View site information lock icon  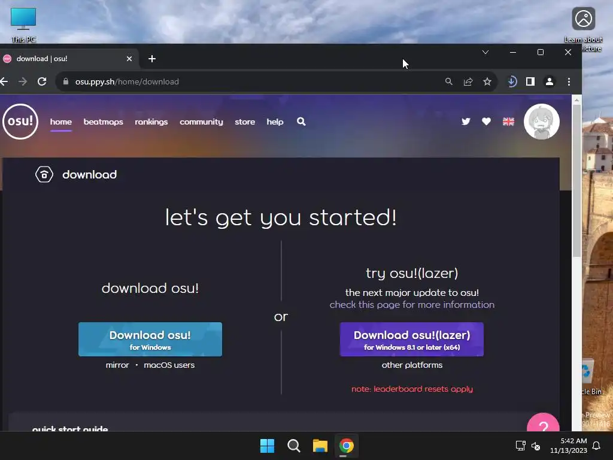pyautogui.click(x=66, y=81)
